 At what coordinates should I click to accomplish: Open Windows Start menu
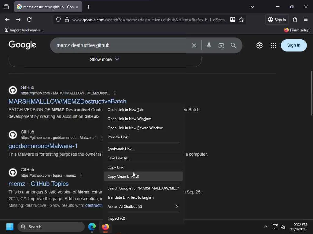click(x=10, y=227)
